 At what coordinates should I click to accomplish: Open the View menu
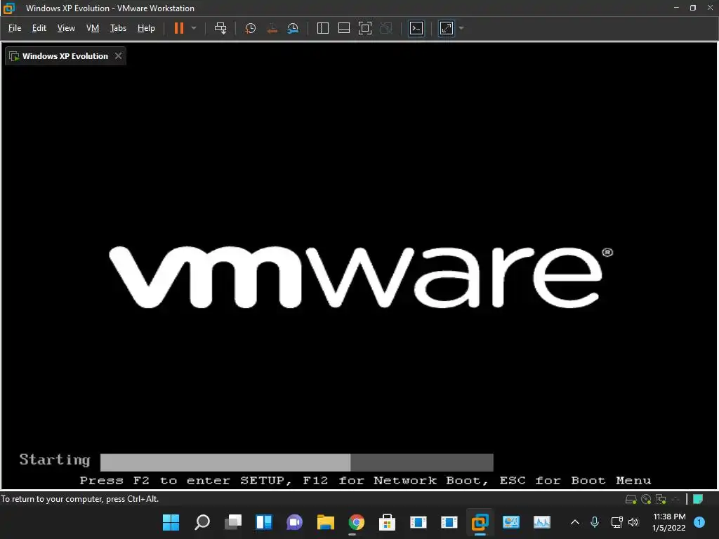tap(66, 28)
